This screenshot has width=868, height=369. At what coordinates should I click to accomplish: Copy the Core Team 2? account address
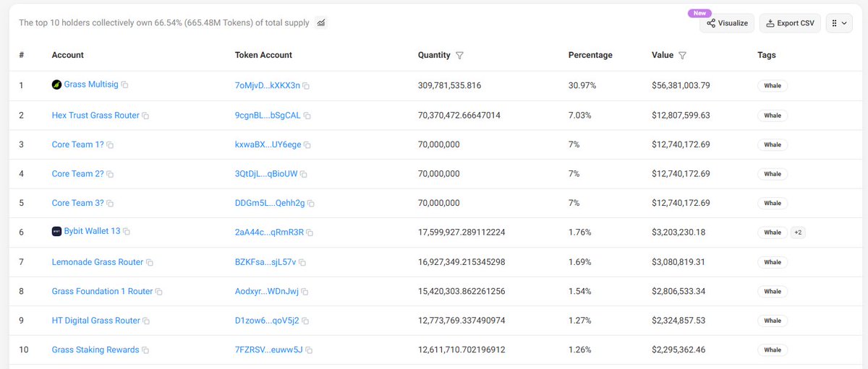click(110, 174)
